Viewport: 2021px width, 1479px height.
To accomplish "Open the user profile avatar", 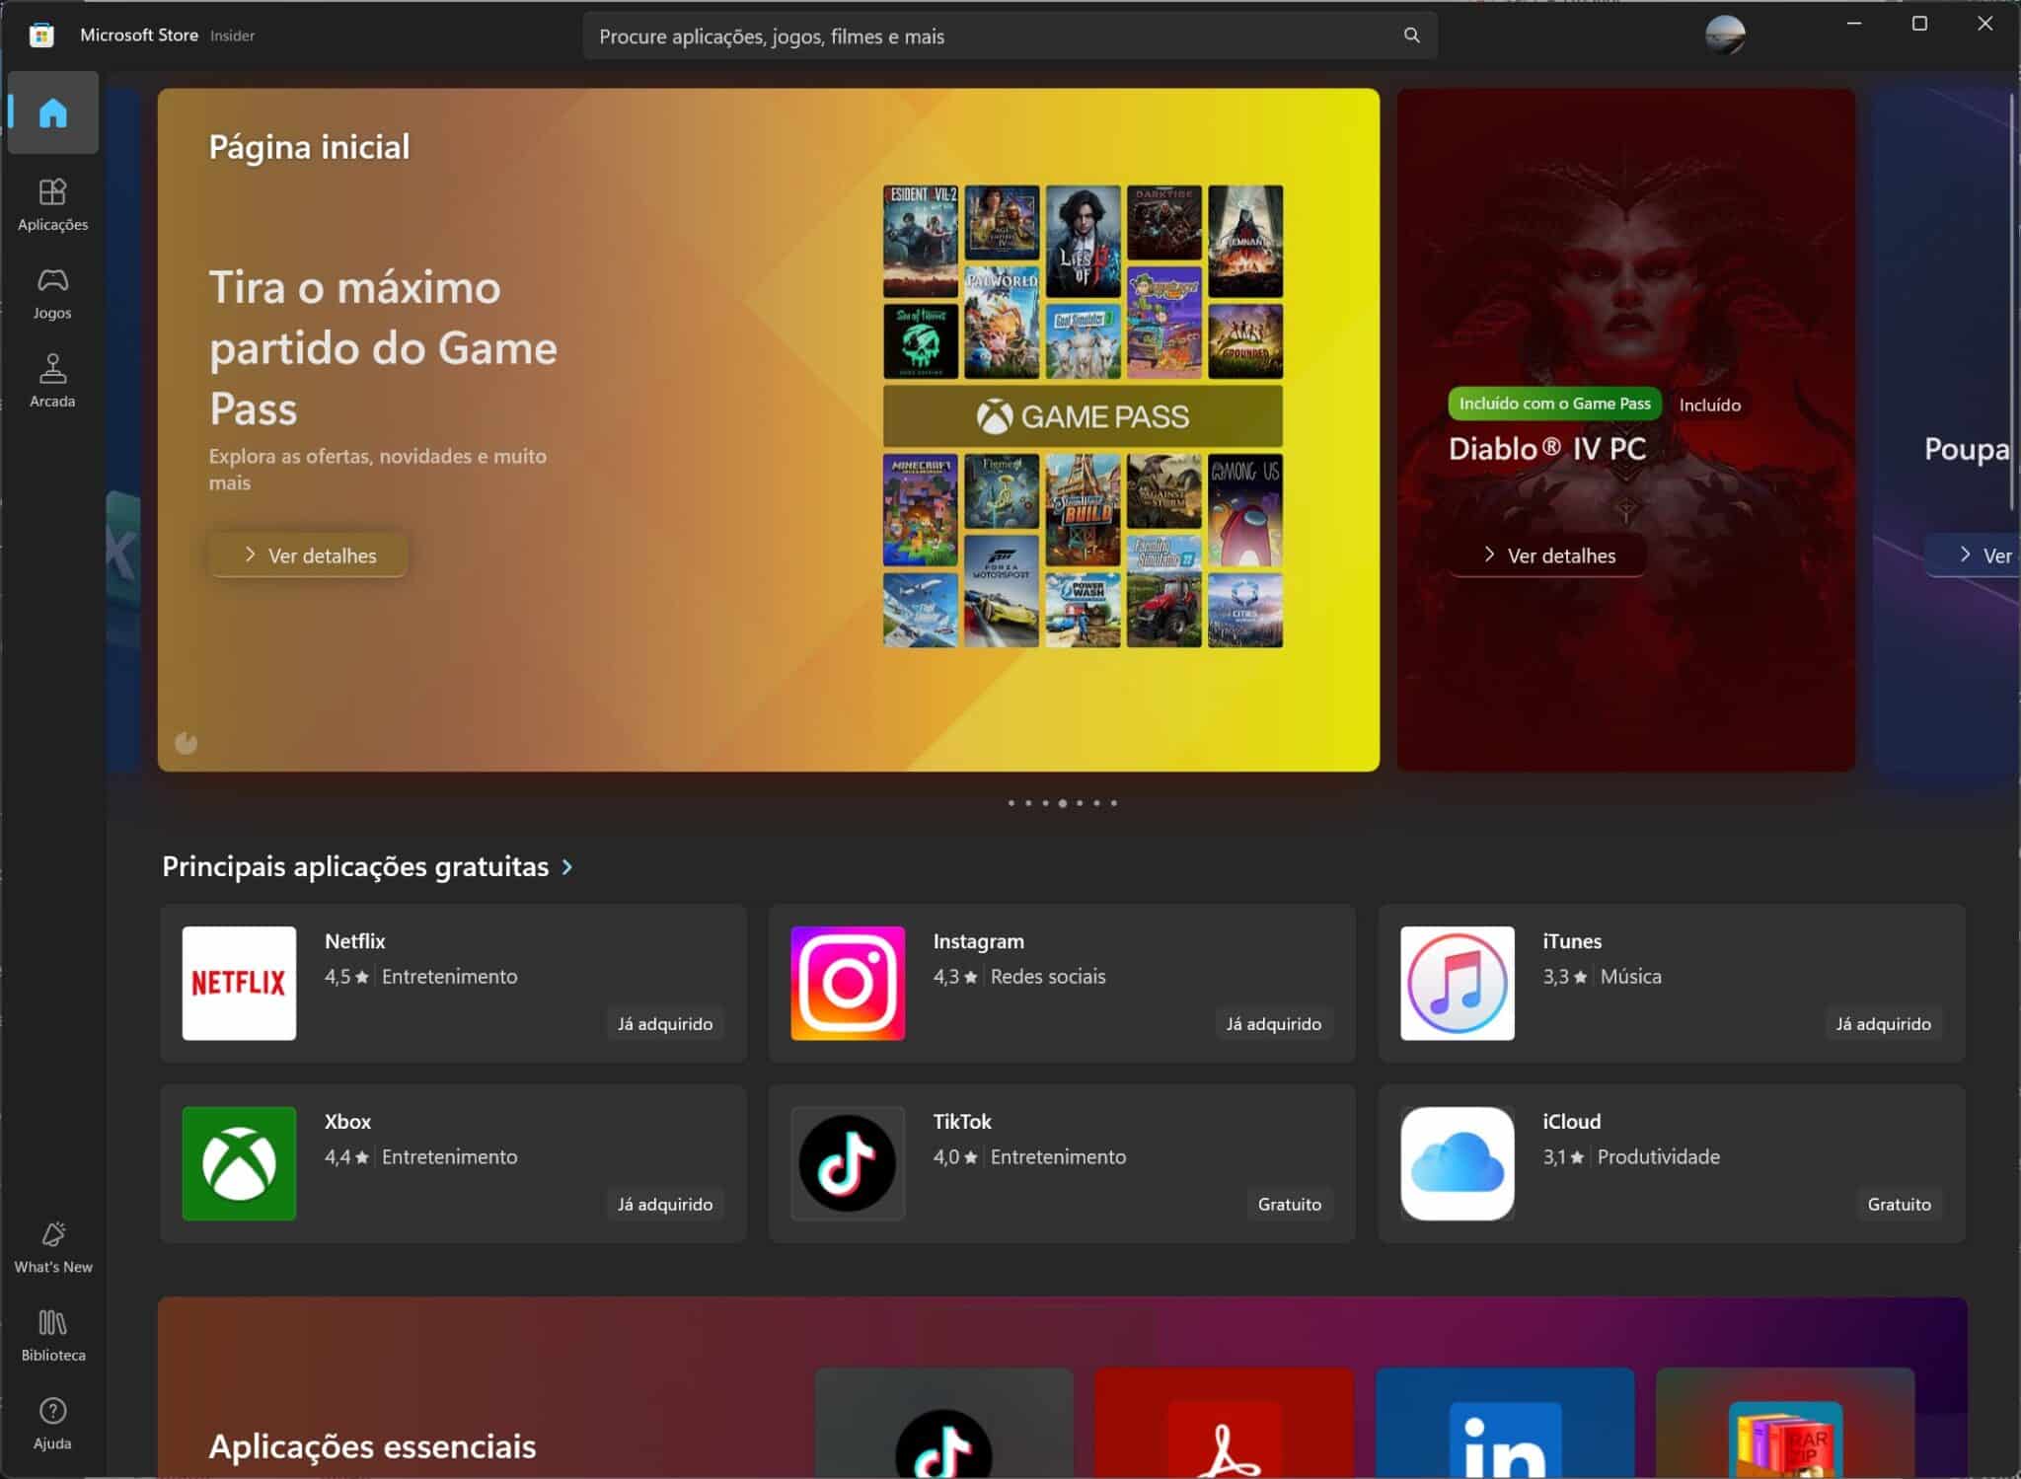I will 1724,36.
